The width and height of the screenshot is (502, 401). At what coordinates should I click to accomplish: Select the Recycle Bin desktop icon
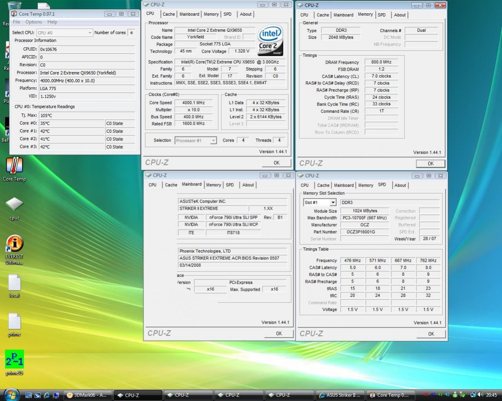(15, 5)
